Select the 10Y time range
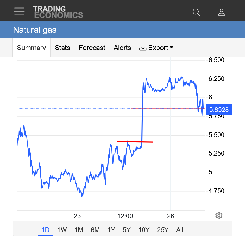The image size is (245, 249). click(144, 230)
